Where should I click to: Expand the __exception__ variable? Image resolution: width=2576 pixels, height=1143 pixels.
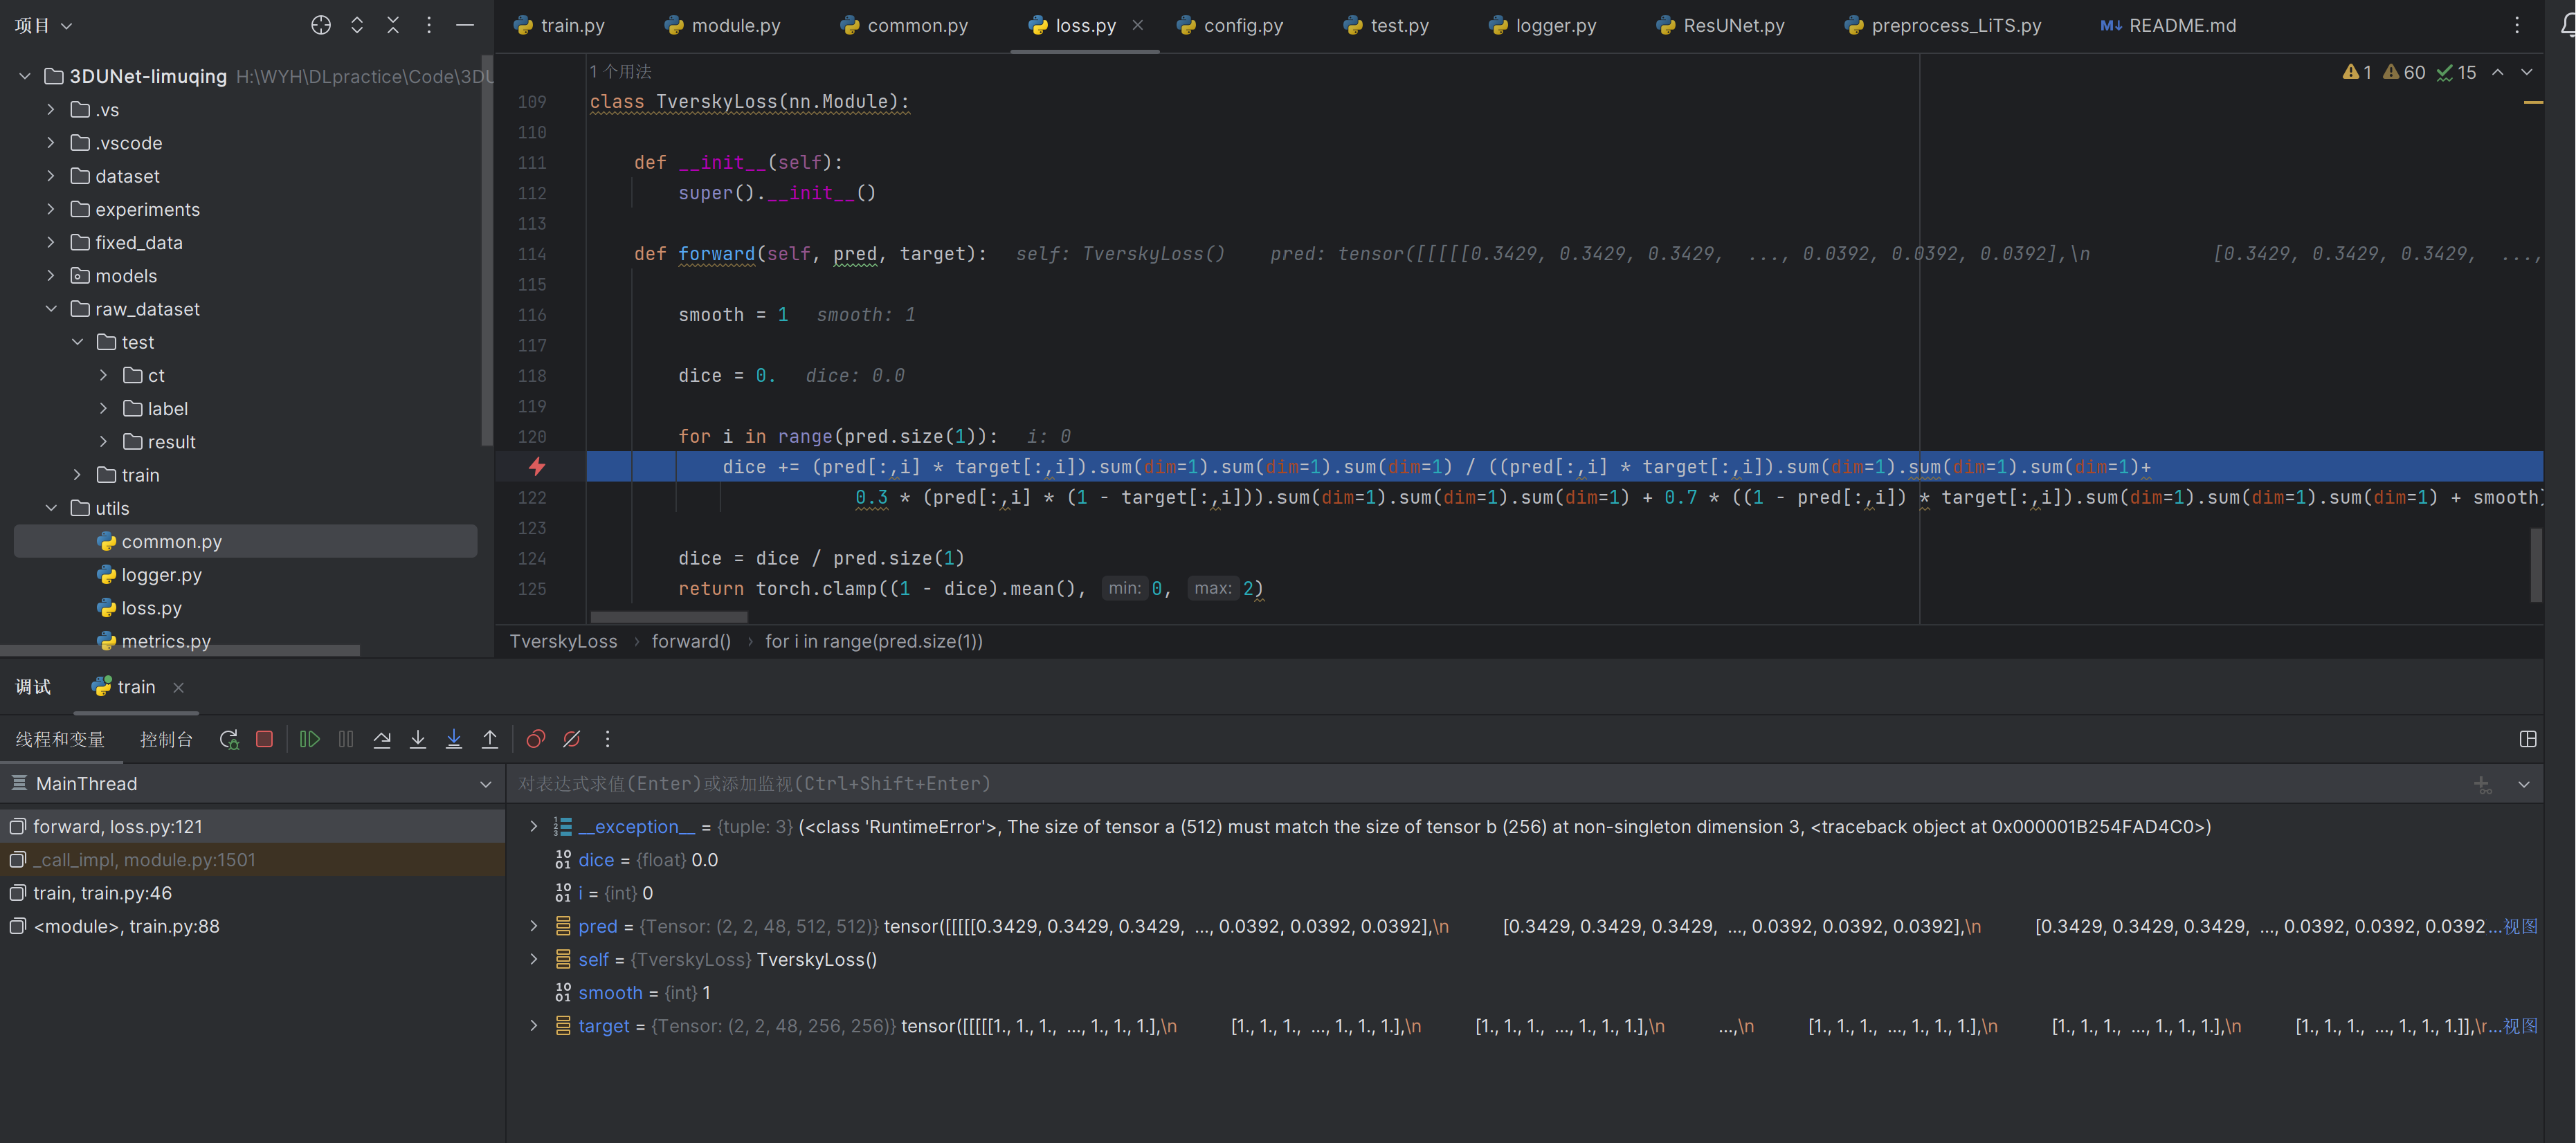pyautogui.click(x=533, y=827)
